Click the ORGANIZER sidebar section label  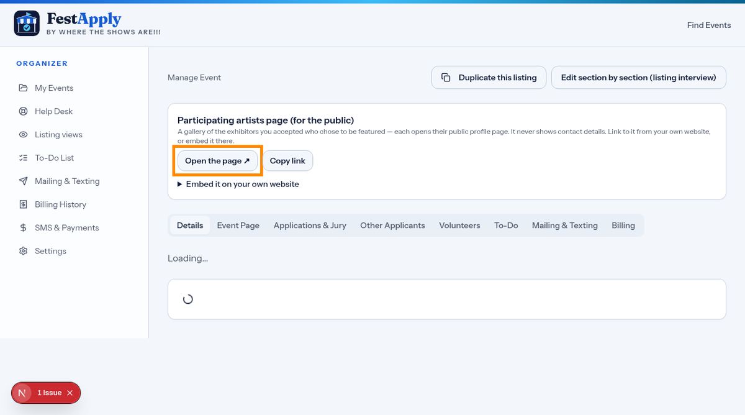(x=42, y=63)
